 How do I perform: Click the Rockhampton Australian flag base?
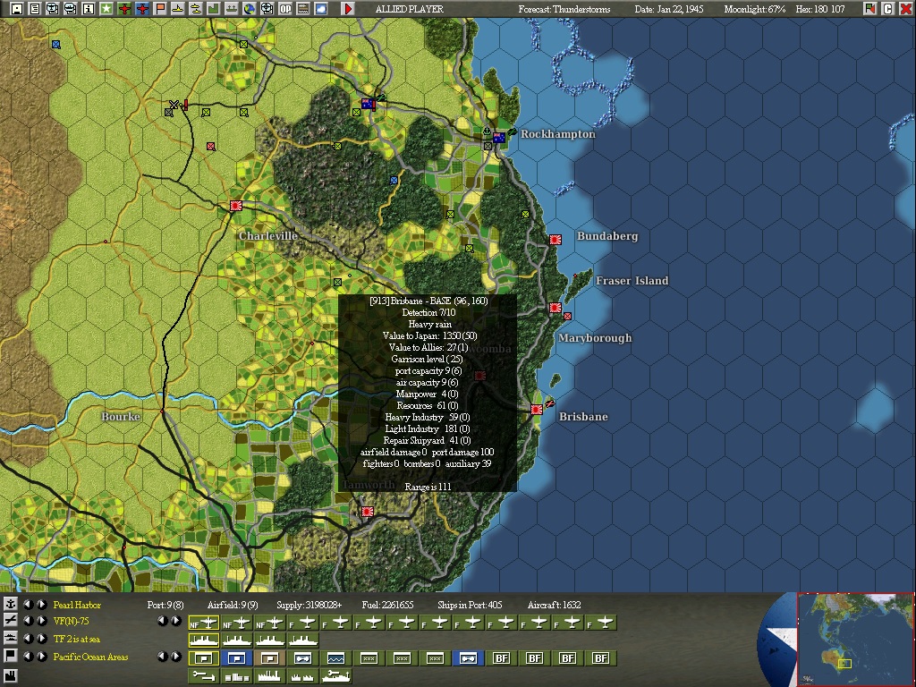tap(499, 138)
